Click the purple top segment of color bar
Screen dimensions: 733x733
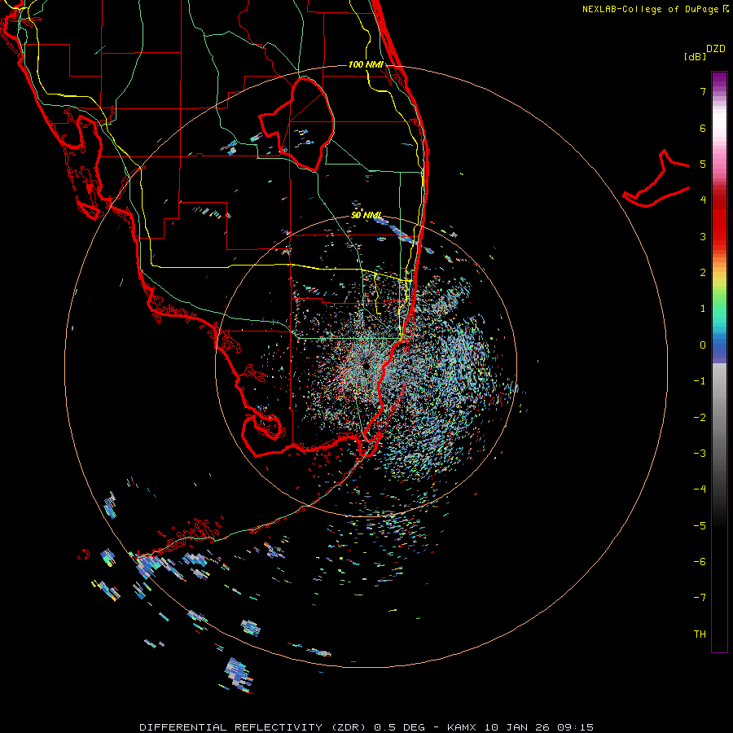[719, 81]
